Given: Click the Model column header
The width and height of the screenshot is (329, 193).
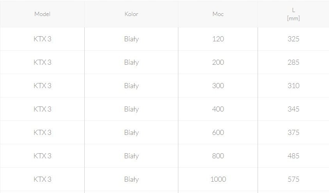Looking at the screenshot, I should [43, 14].
